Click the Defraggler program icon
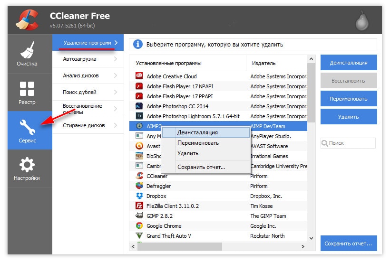Image resolution: width=390 pixels, height=262 pixels. tap(139, 186)
